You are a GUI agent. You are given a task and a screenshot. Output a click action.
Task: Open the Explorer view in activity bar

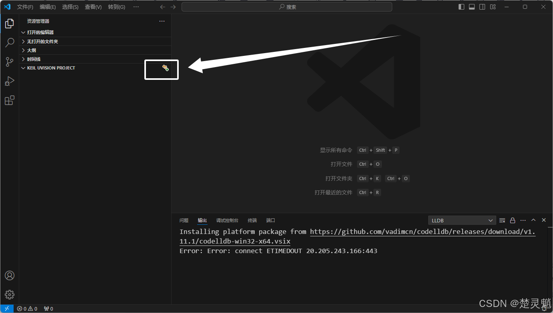click(x=10, y=23)
